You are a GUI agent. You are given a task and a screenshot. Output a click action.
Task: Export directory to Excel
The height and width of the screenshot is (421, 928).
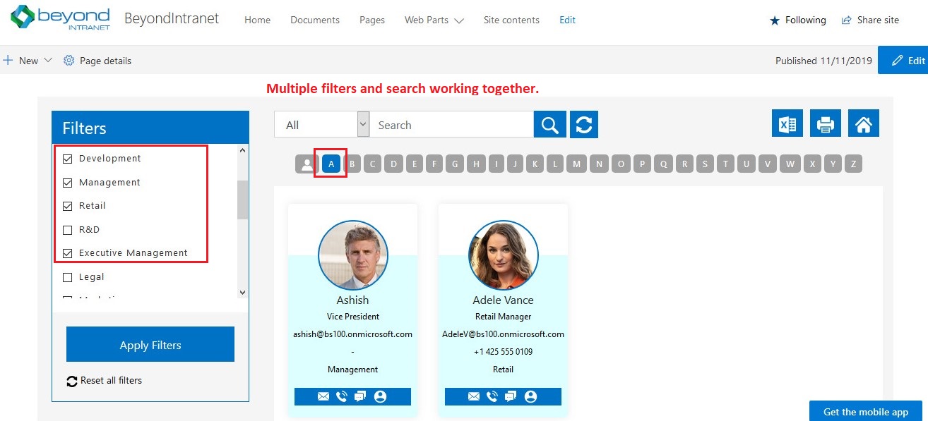(787, 122)
